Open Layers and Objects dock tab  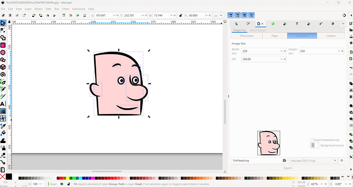(x=236, y=24)
